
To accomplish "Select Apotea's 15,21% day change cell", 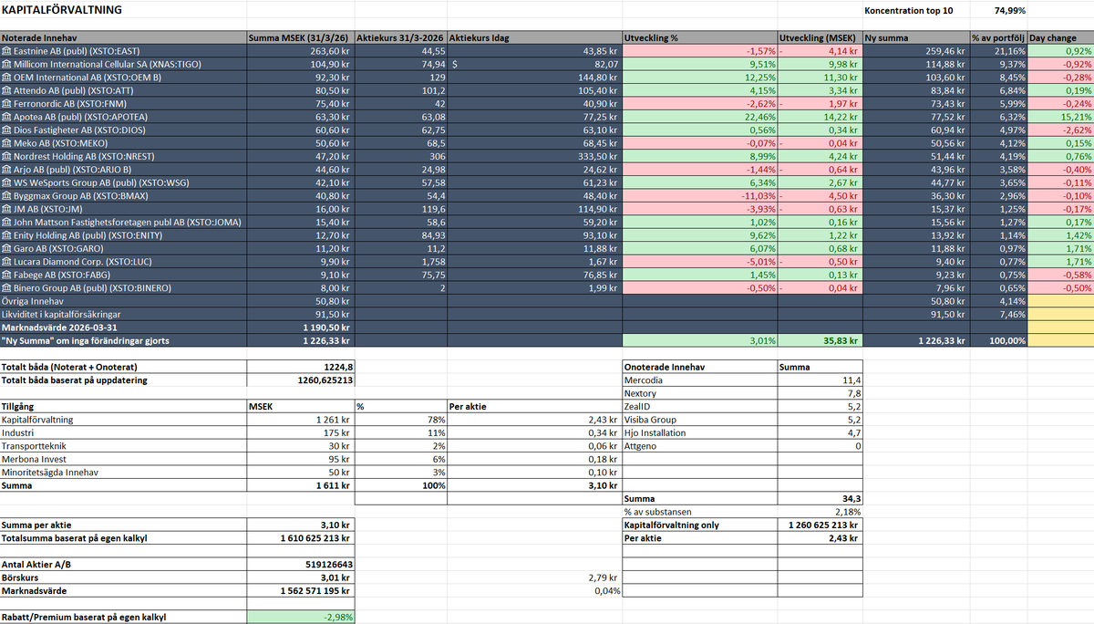I will point(1061,117).
